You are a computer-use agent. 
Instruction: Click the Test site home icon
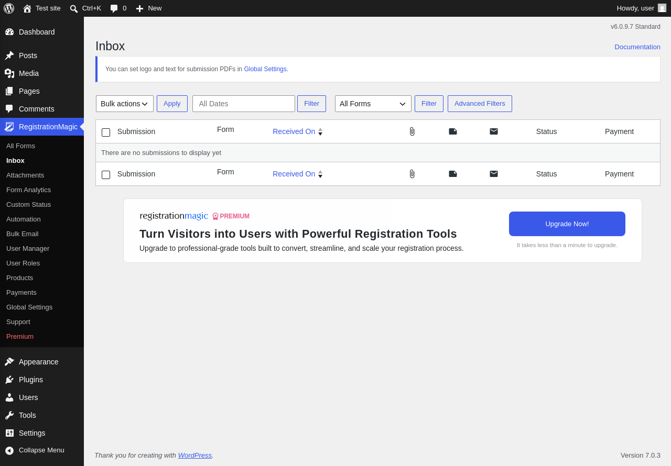[27, 8]
